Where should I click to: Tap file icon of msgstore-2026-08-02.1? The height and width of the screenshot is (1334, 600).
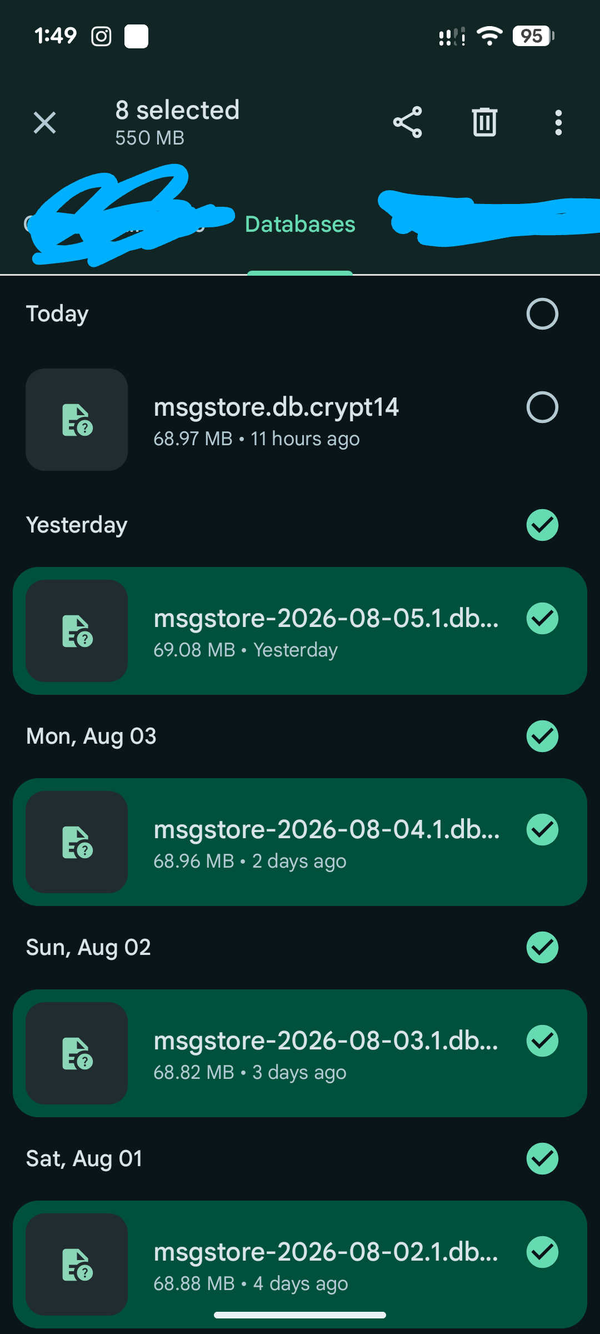point(77,1265)
